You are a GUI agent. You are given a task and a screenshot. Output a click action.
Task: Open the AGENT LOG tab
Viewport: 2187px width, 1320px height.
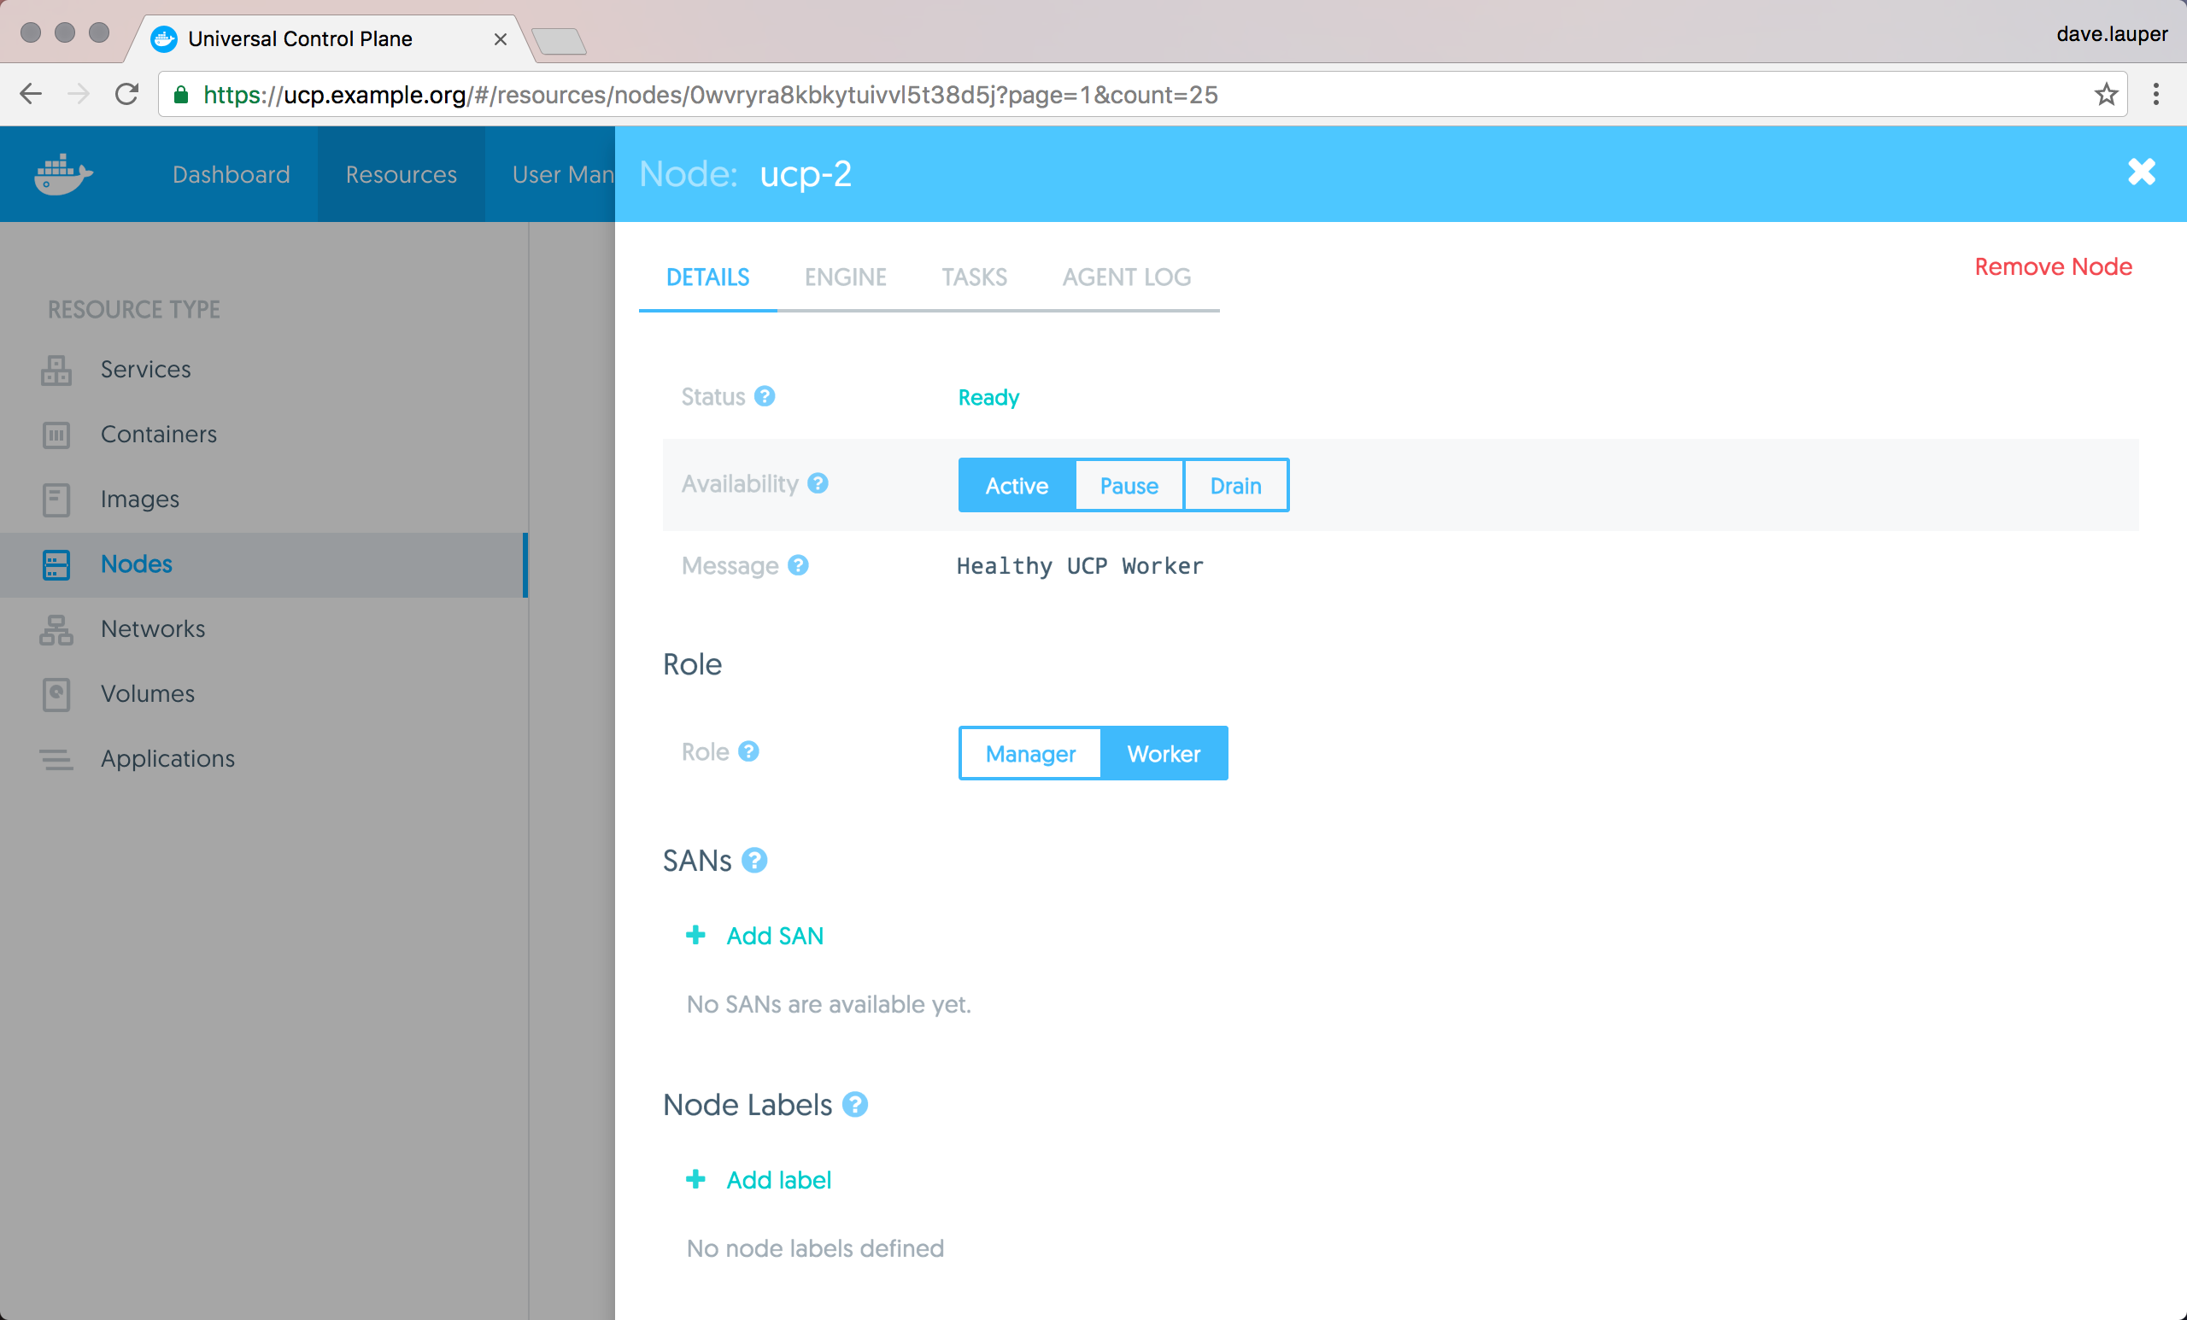tap(1126, 277)
